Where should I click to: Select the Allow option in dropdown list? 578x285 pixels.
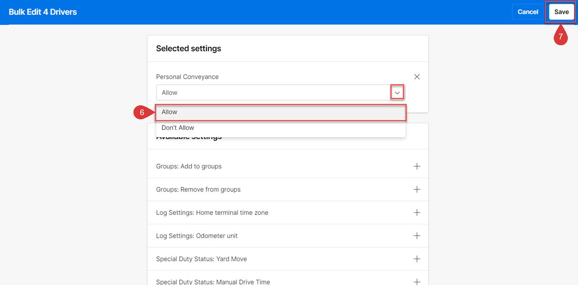coord(281,112)
